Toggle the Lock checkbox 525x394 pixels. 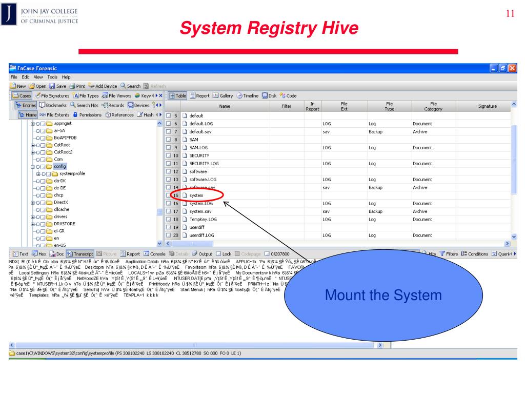pyautogui.click(x=218, y=254)
